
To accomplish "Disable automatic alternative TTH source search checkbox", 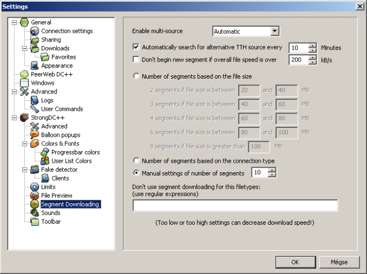I will point(137,48).
